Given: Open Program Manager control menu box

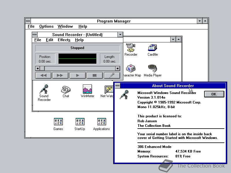Looking at the screenshot, I should point(28,21).
